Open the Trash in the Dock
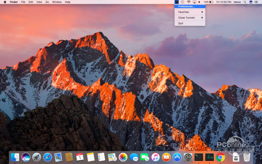This screenshot has width=262, height=164. click(x=247, y=157)
